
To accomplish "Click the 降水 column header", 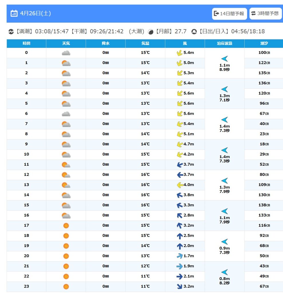I will click(x=106, y=43).
